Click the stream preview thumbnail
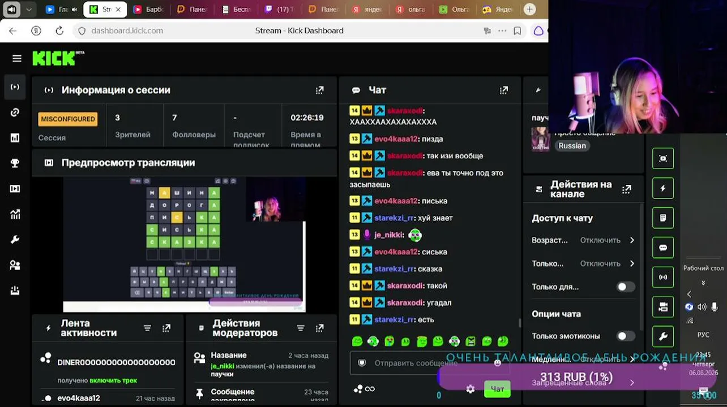The height and width of the screenshot is (407, 727). 184,244
